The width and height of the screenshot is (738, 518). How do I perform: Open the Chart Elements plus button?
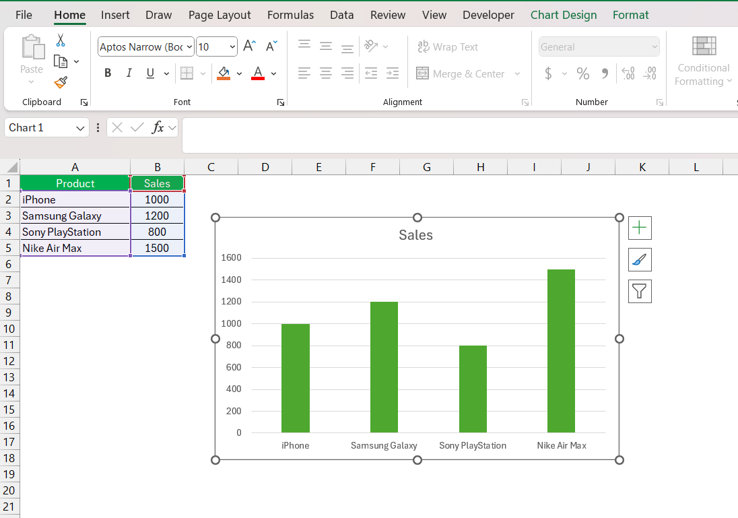pos(640,228)
